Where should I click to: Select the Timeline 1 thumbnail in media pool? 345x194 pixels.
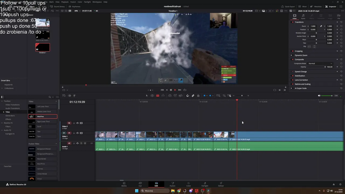pos(43,47)
